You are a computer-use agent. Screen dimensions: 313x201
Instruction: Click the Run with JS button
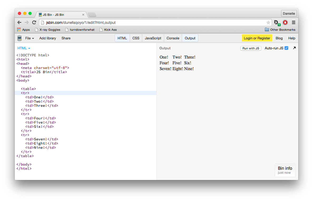[x=251, y=48]
